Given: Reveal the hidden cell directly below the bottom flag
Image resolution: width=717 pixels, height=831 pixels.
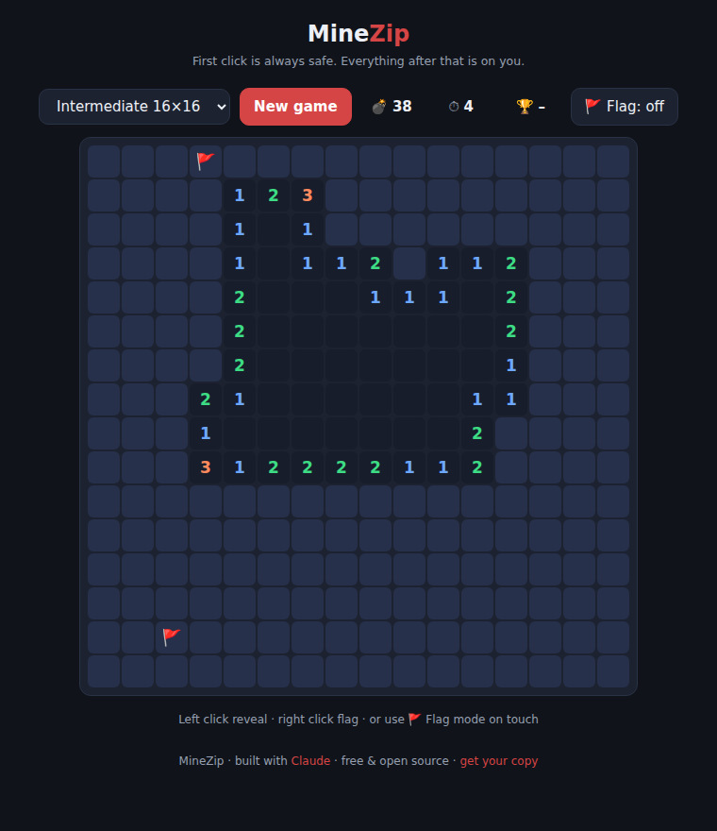Looking at the screenshot, I should click(x=172, y=671).
